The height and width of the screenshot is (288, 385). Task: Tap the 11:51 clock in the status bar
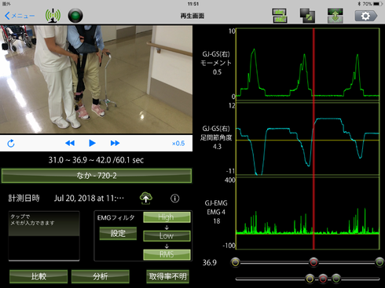[193, 4]
